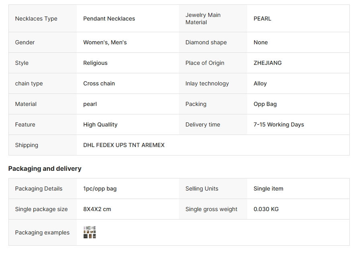The height and width of the screenshot is (255, 359).
Task: Click the Pendant Necklaces value
Action: pyautogui.click(x=109, y=19)
